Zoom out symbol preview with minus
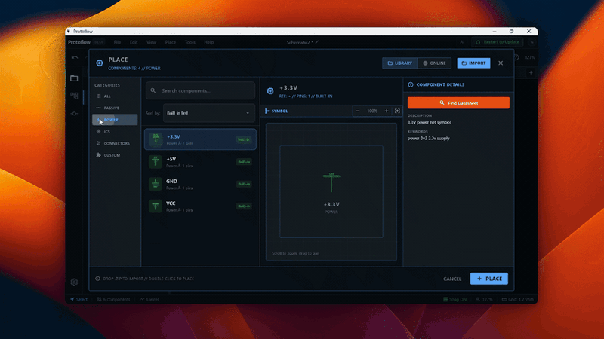604x339 pixels. point(358,111)
